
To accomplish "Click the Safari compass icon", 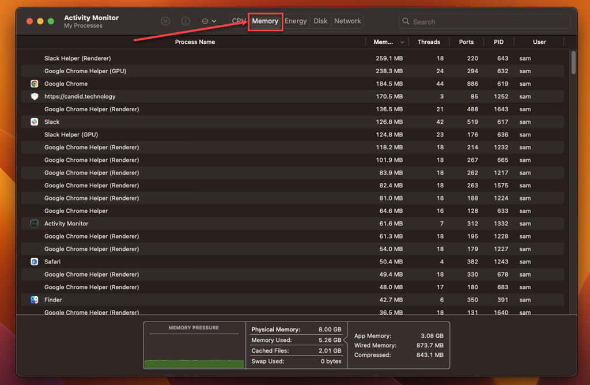I will (34, 262).
